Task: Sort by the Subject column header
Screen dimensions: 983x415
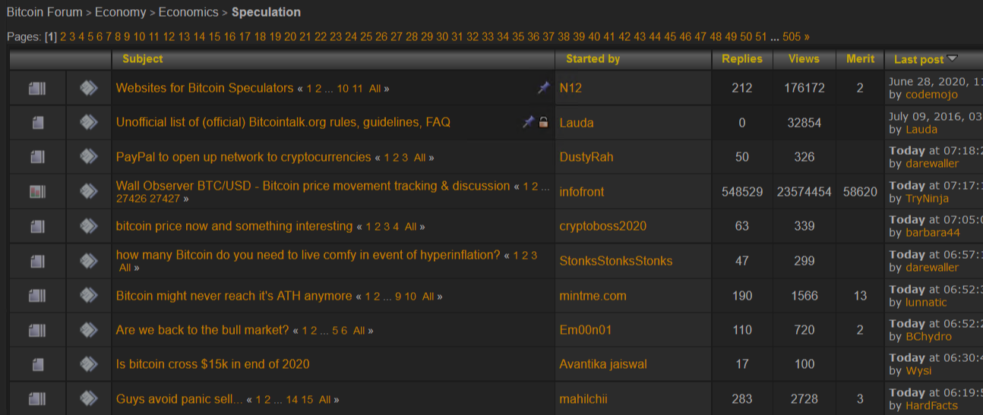Action: (142, 58)
